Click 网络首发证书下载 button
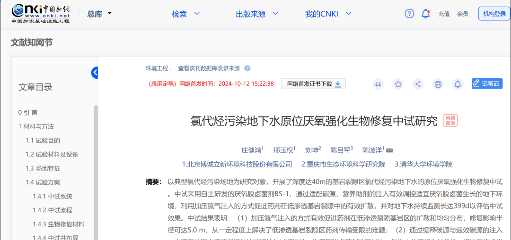Screen dimensions: 511x240 coord(314,84)
